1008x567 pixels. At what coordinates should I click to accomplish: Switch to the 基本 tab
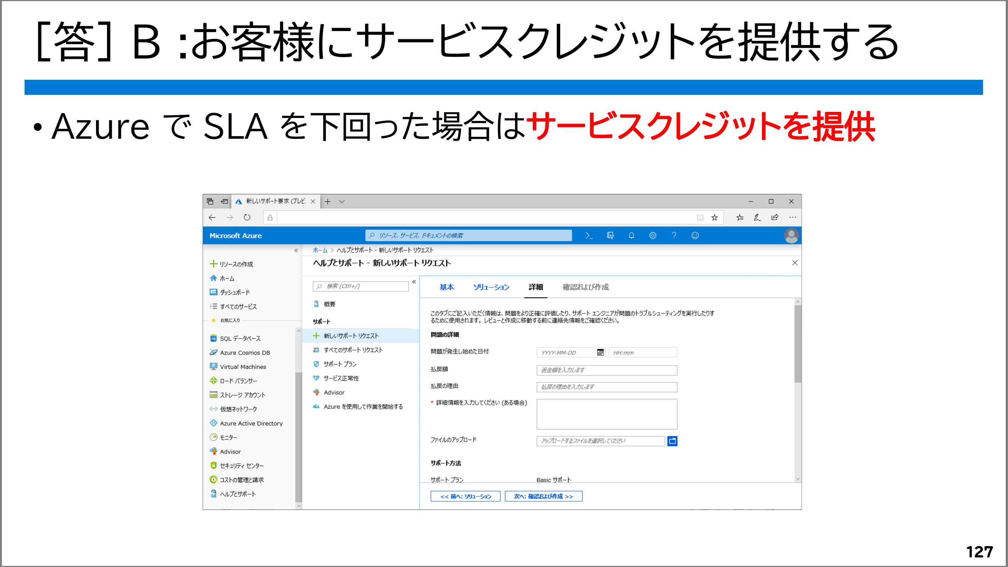pyautogui.click(x=446, y=287)
